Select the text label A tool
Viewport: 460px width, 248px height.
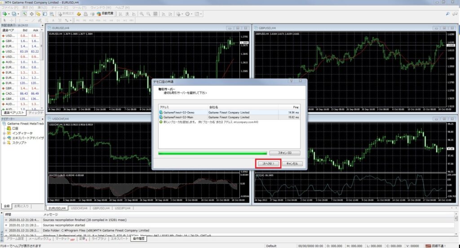tap(53, 20)
